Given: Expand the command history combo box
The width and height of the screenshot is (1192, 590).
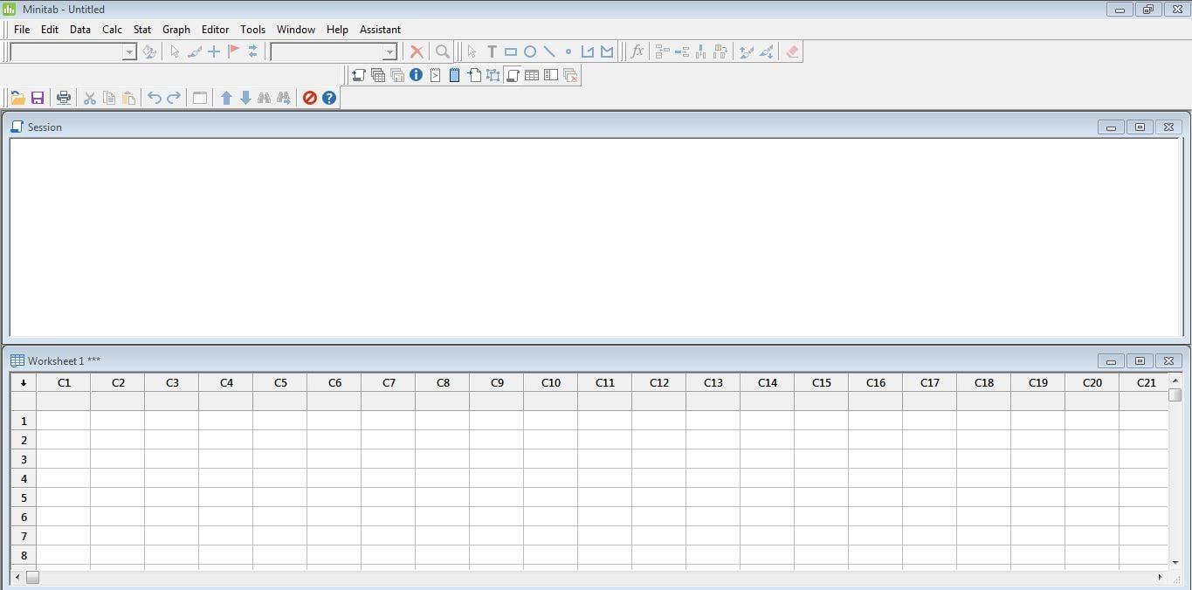Looking at the screenshot, I should point(129,51).
